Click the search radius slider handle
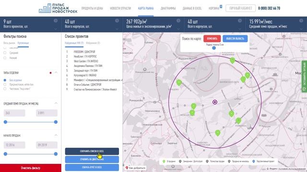Screen dimensions: 307x172 pyautogui.click(x=214, y=48)
